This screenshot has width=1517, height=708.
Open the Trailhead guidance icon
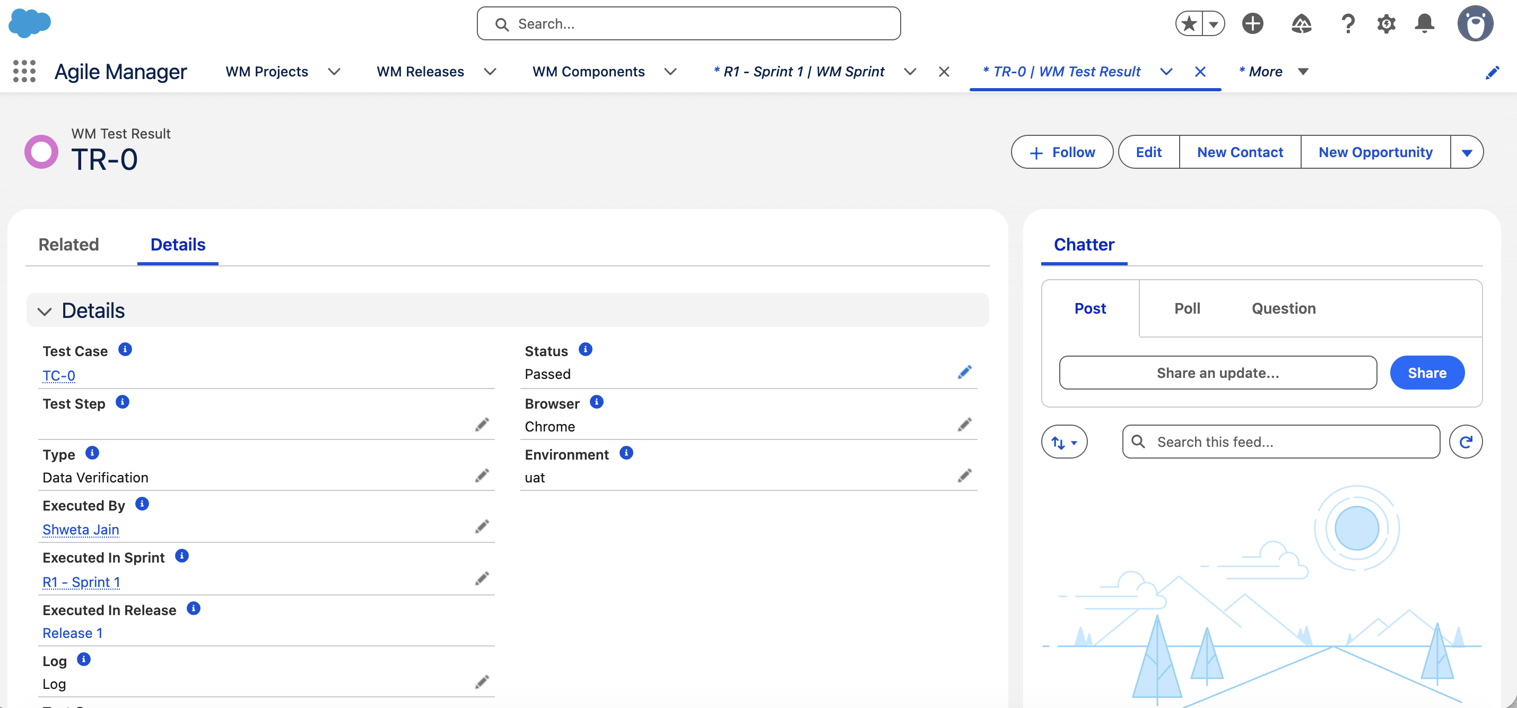coord(1302,23)
